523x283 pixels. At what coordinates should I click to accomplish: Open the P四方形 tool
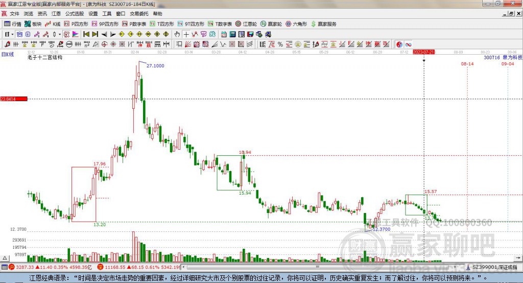pos(76,24)
